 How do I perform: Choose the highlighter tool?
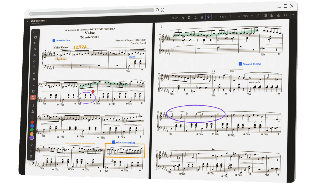coord(34,55)
